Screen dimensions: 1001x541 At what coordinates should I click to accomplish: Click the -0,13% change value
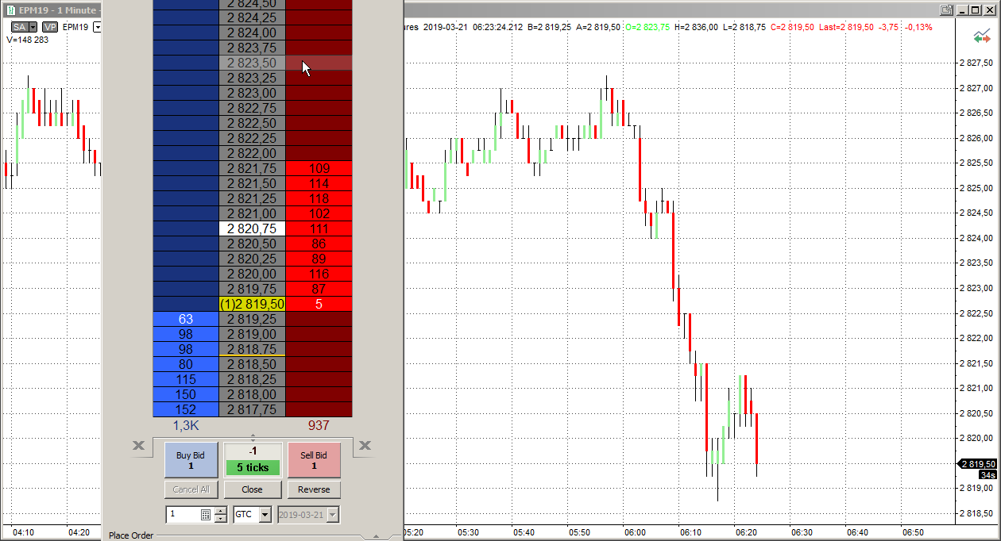pyautogui.click(x=918, y=27)
